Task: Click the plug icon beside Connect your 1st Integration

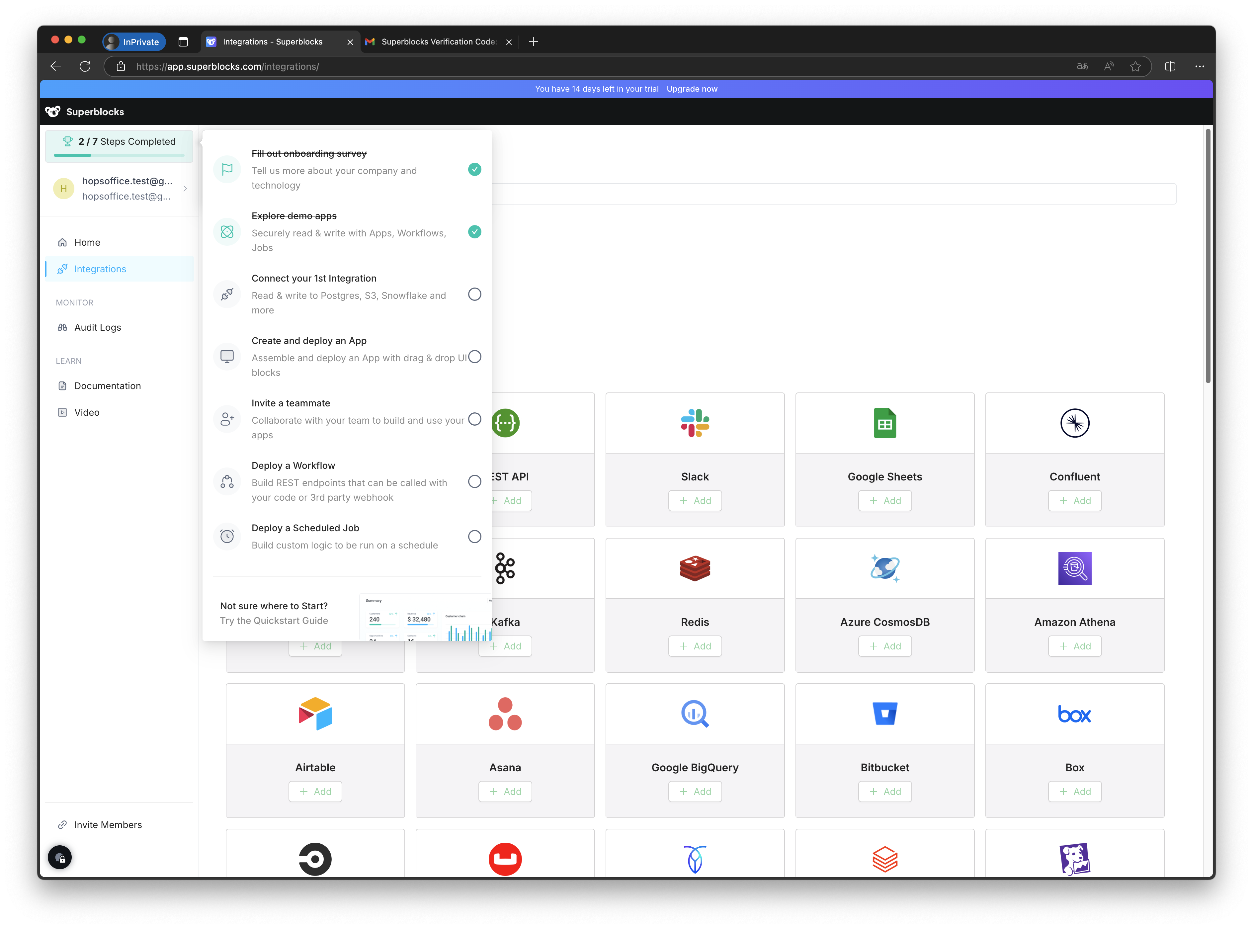Action: pos(227,294)
